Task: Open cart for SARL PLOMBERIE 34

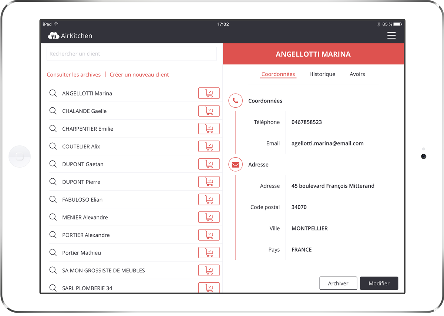Action: pos(209,288)
